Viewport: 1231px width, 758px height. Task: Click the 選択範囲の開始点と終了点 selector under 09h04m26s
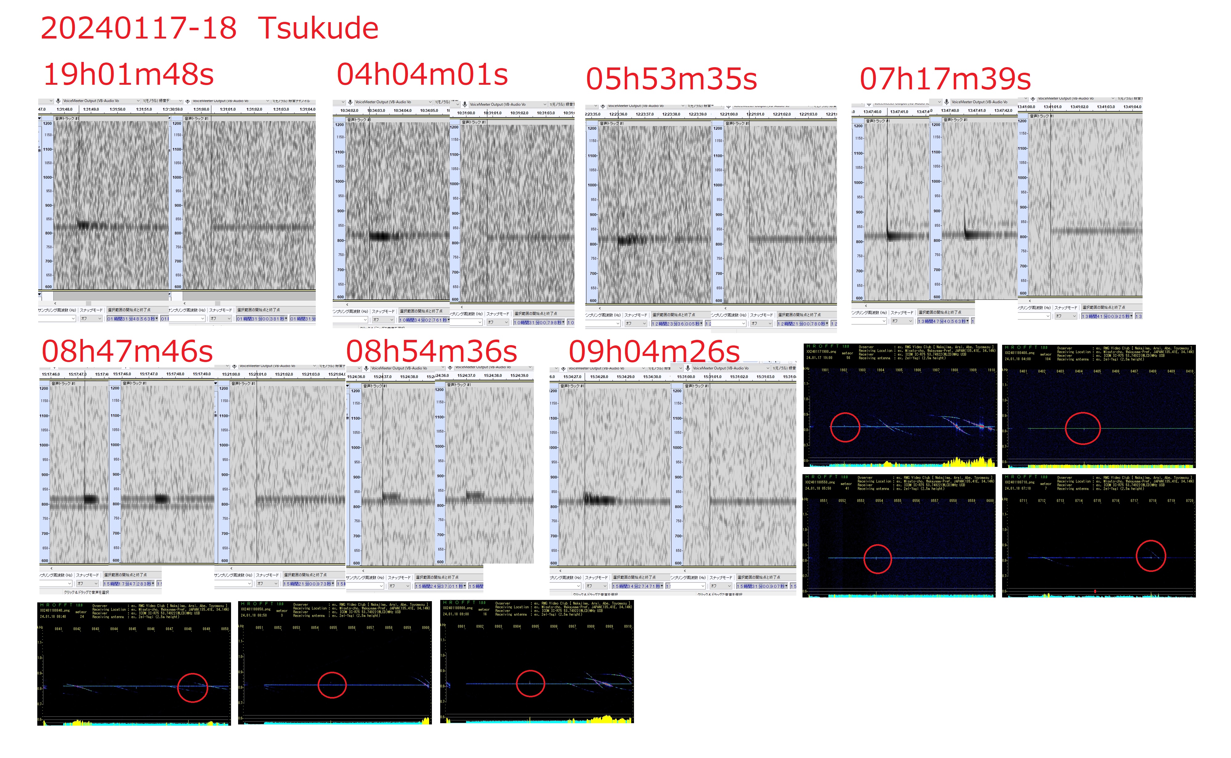634,577
